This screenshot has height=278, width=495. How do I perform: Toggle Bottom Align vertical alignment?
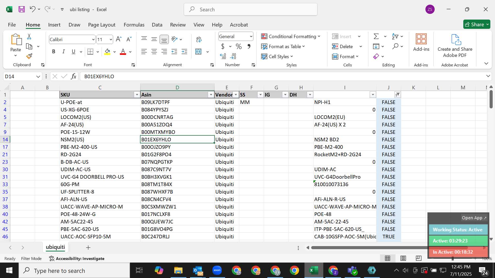coord(164,39)
